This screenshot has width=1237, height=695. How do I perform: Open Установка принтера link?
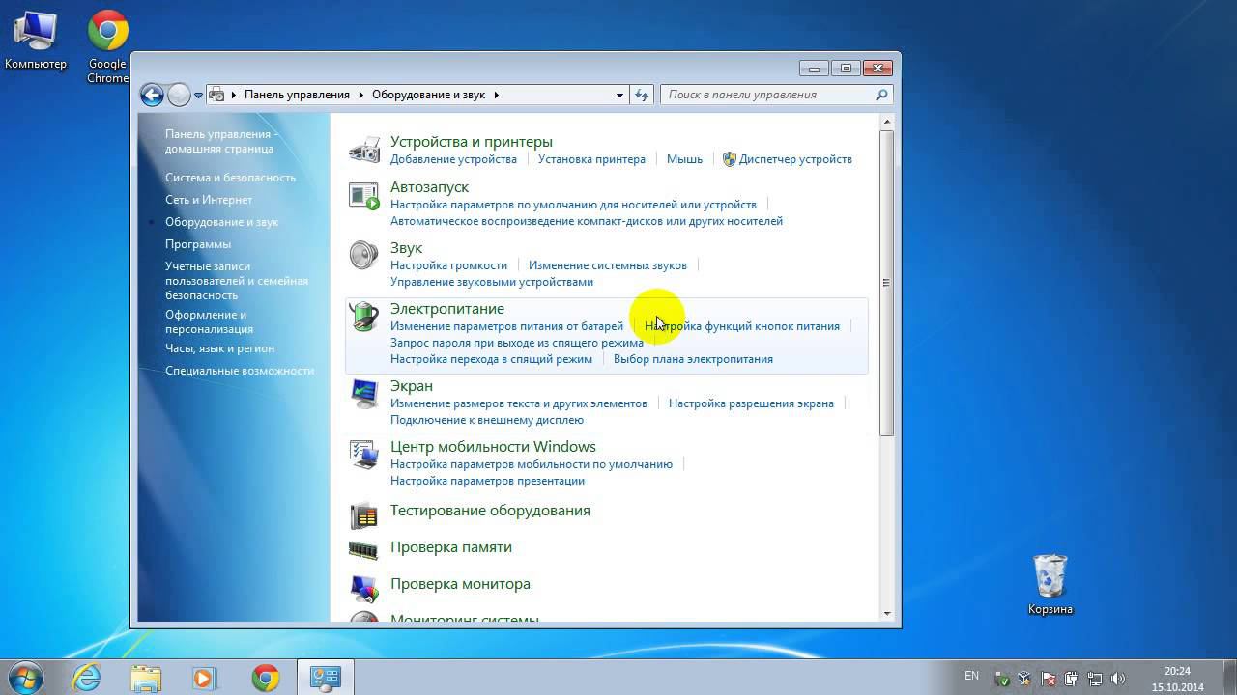click(x=591, y=159)
